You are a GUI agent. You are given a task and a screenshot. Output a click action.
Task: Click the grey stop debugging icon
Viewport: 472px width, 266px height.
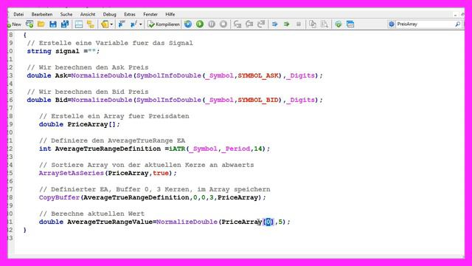pos(223,24)
